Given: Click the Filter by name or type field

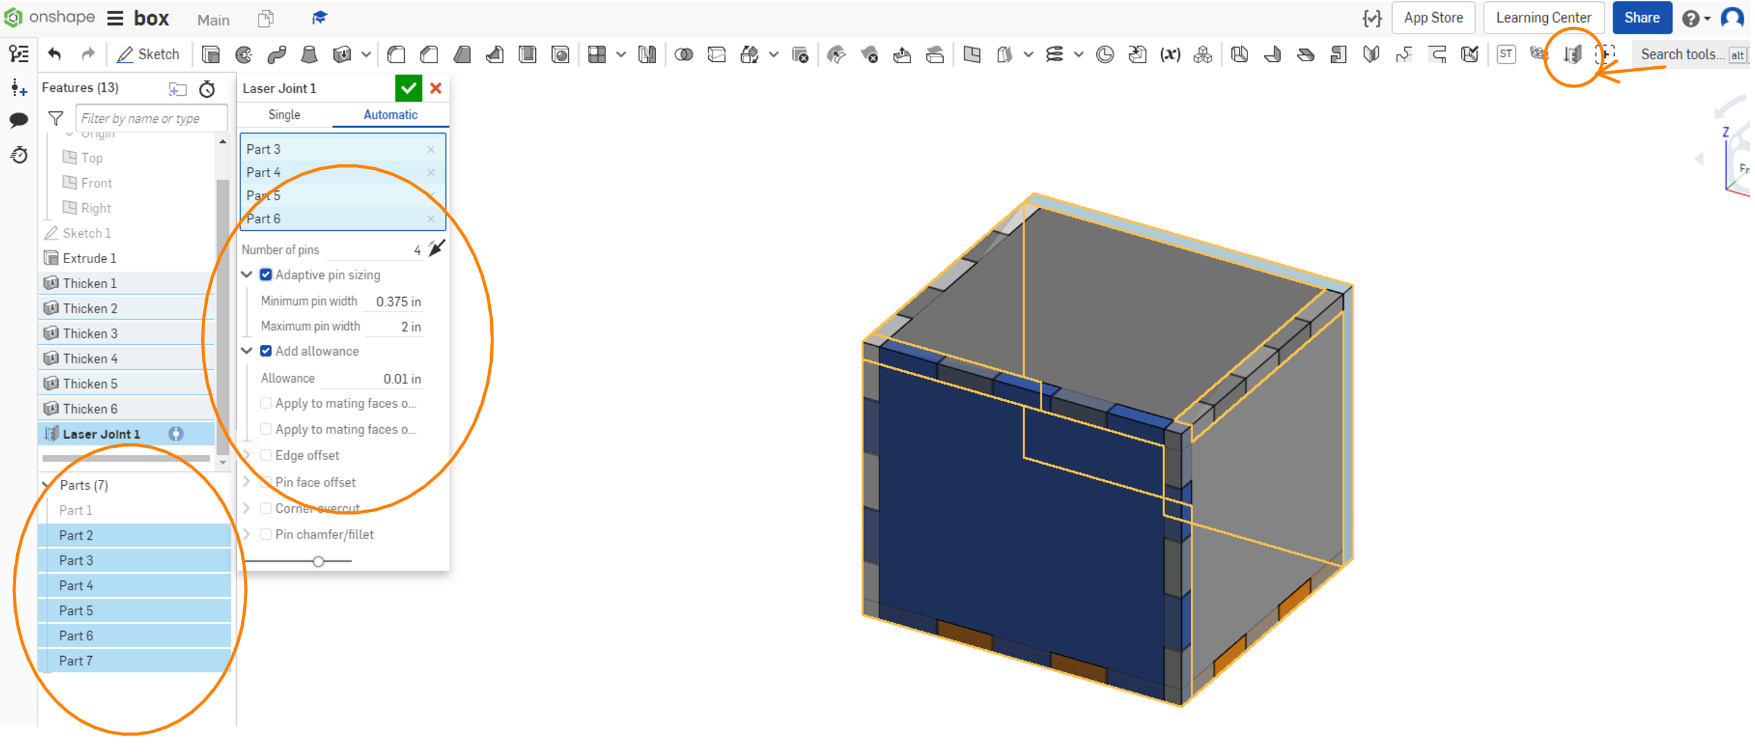Looking at the screenshot, I should click(151, 118).
